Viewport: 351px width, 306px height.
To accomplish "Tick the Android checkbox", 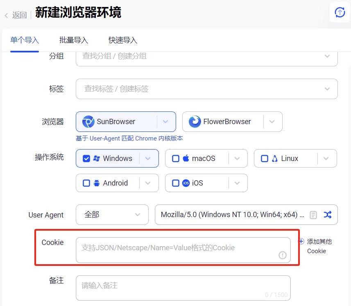I will 86,183.
